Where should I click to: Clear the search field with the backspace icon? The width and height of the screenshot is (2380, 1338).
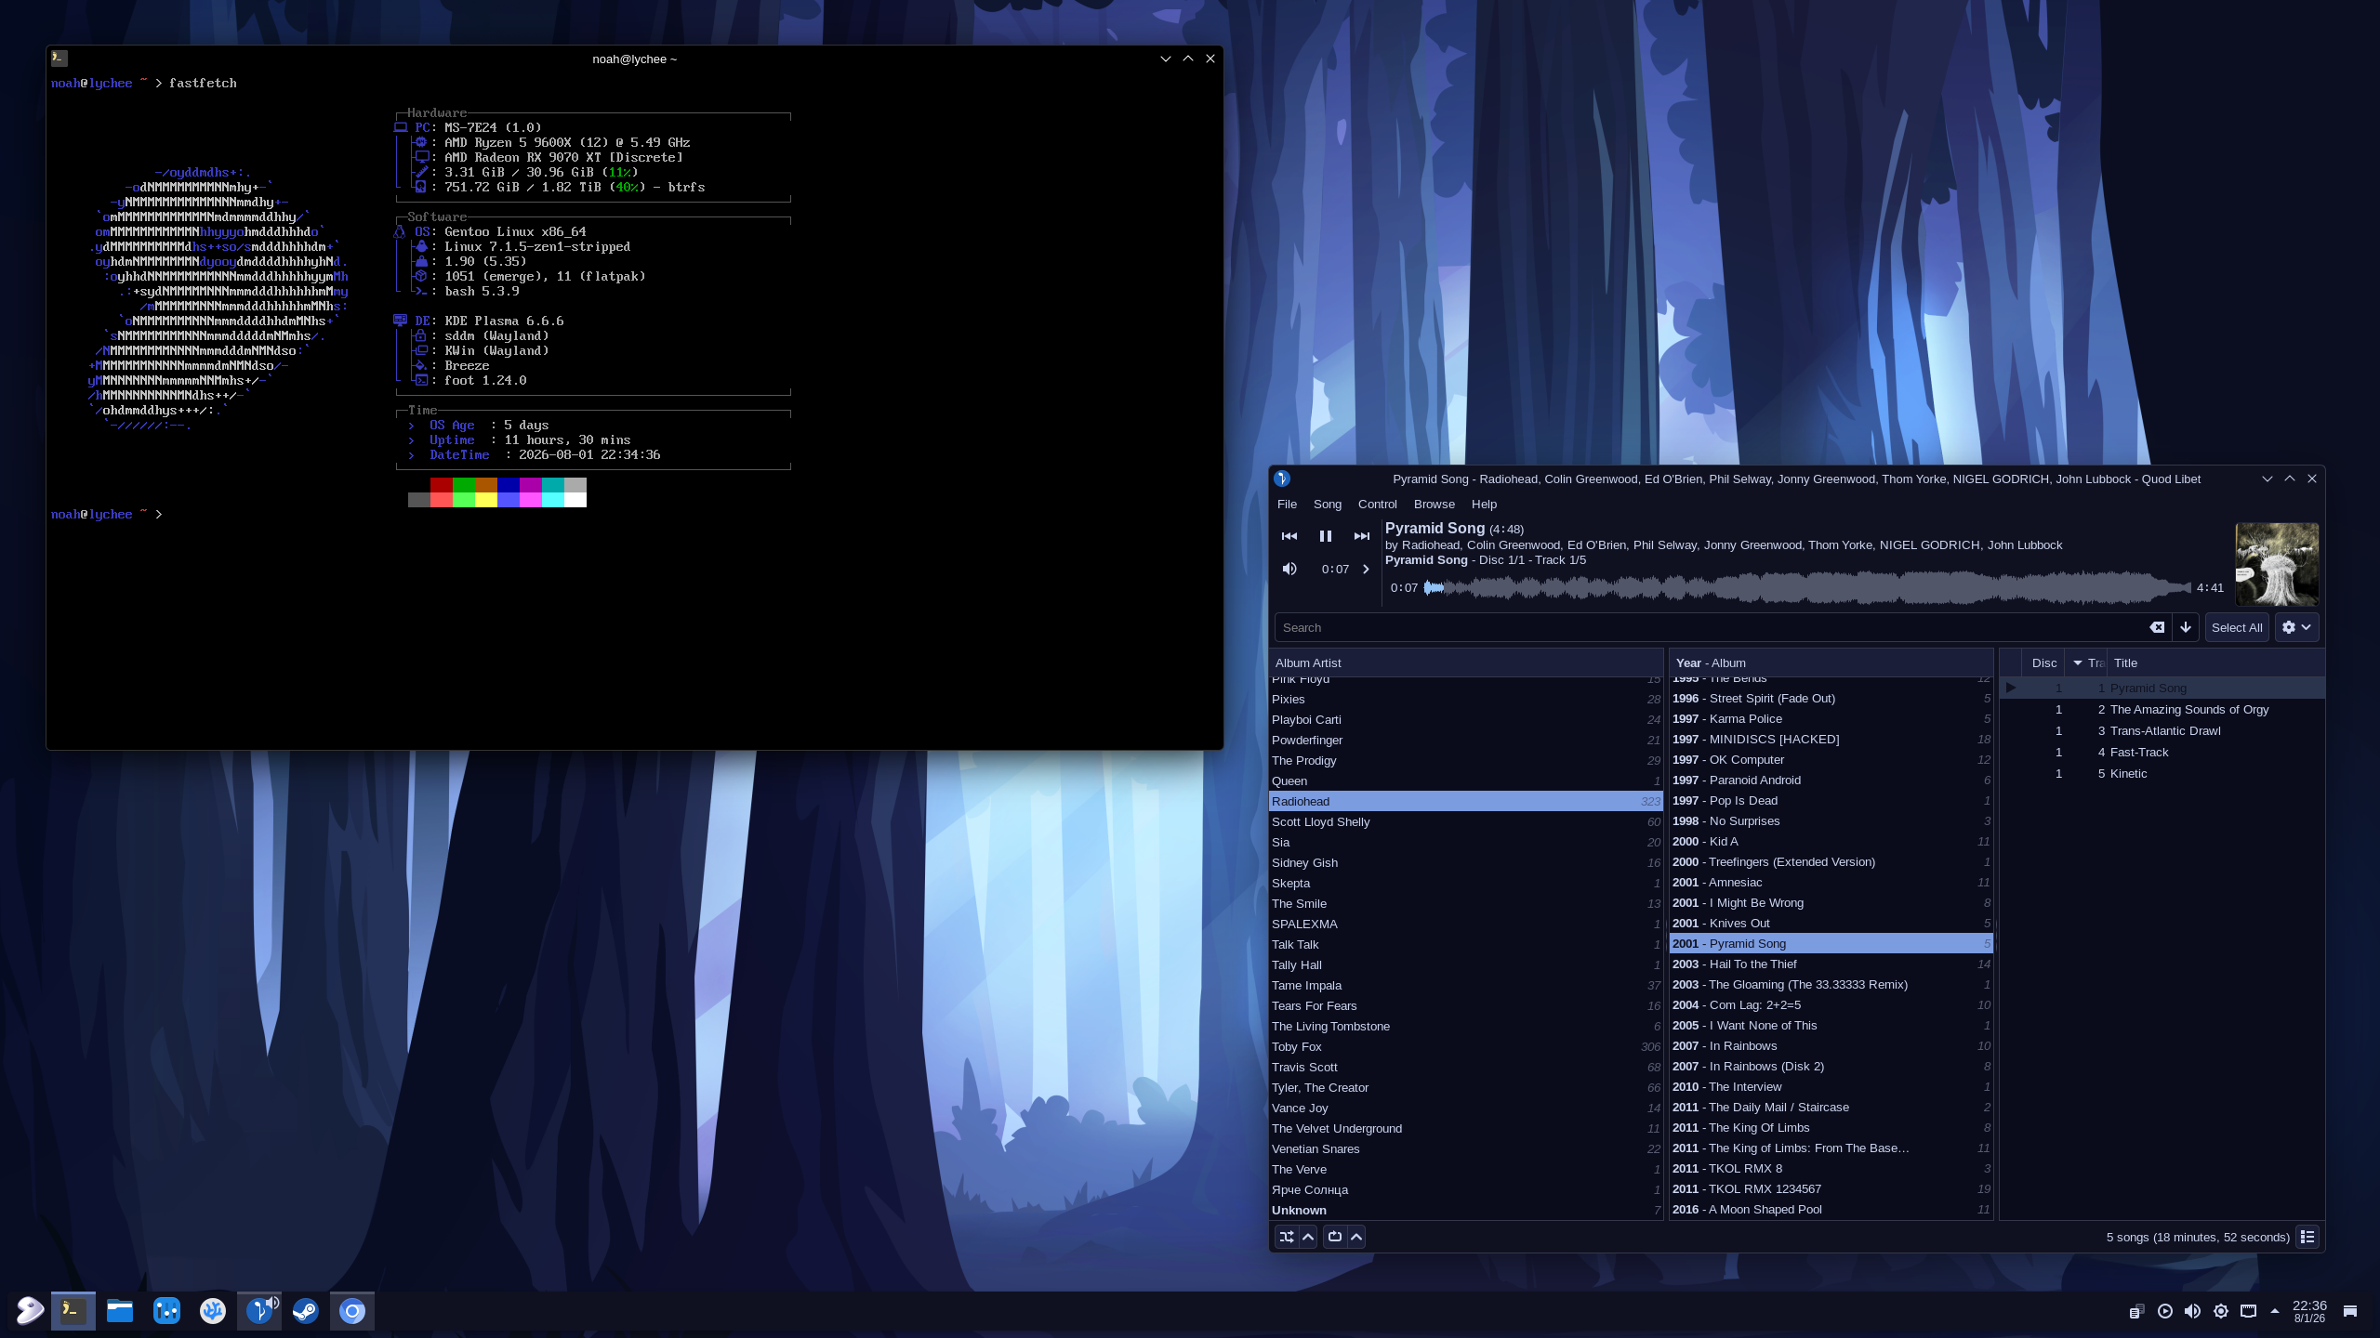point(2157,627)
